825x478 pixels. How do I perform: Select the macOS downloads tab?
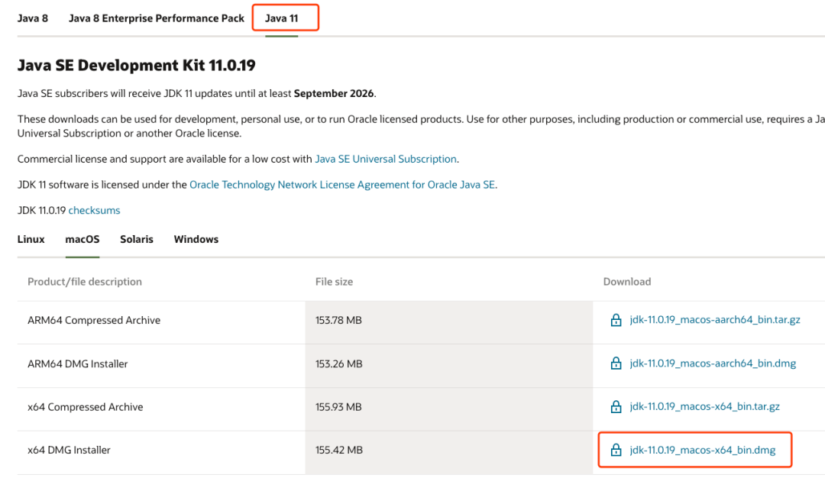tap(82, 239)
